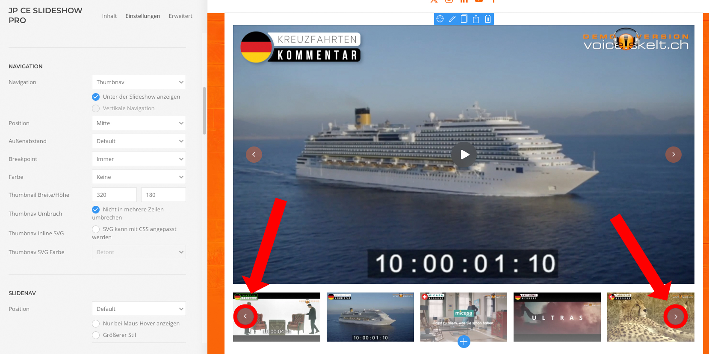The image size is (709, 354).
Task: Open the Breakpoint 'Immer' dropdown
Action: pyautogui.click(x=139, y=159)
